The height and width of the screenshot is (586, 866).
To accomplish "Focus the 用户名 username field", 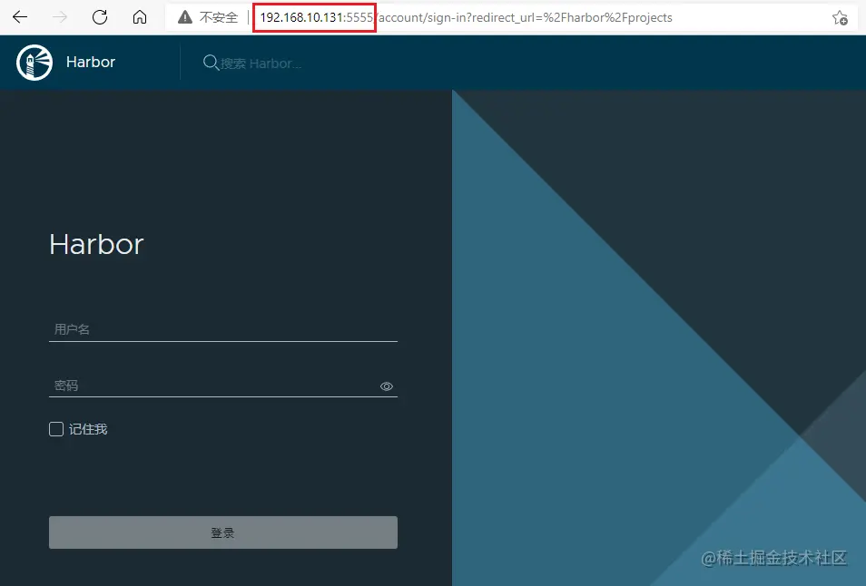I will pyautogui.click(x=223, y=329).
